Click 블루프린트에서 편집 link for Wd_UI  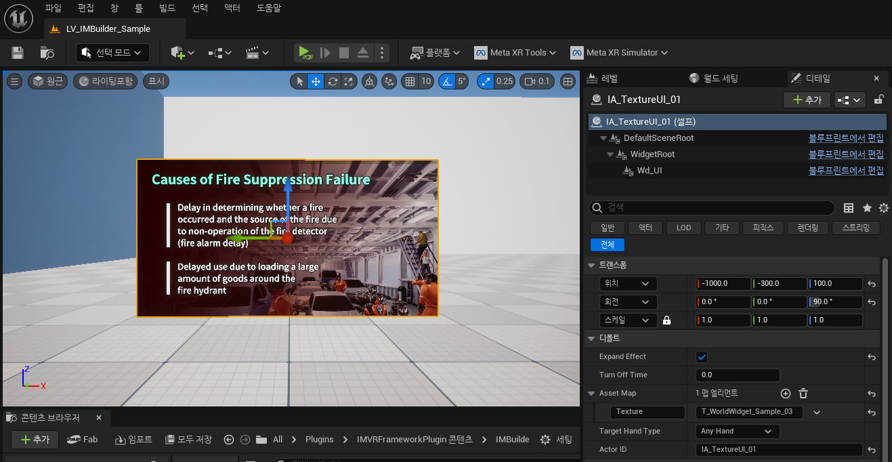tap(846, 171)
